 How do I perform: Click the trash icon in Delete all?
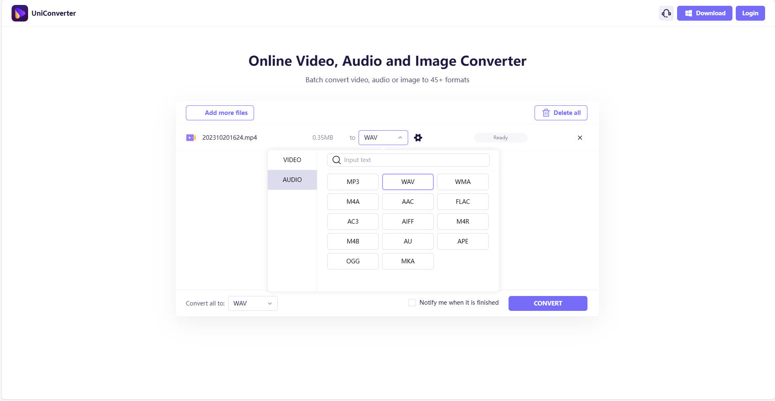546,112
